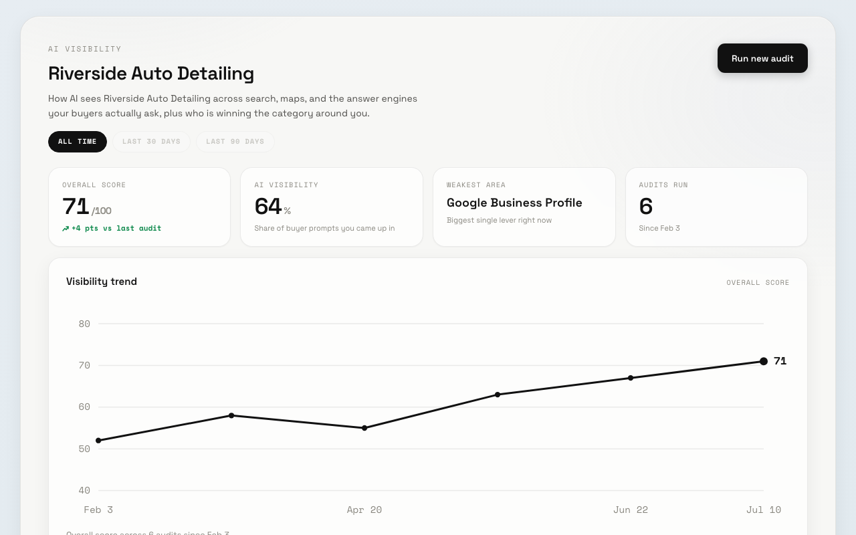Click the data point at 58 on the trend line
Screen dimensions: 856x535
231,415
